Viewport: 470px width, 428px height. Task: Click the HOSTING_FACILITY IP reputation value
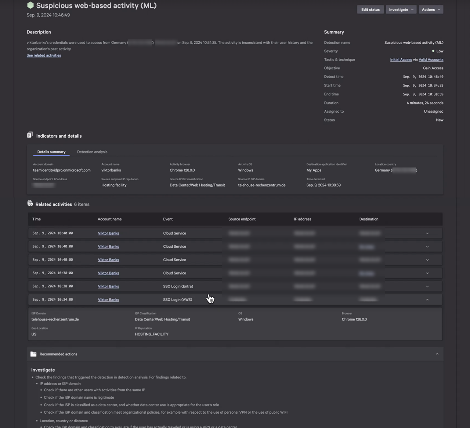click(x=152, y=334)
